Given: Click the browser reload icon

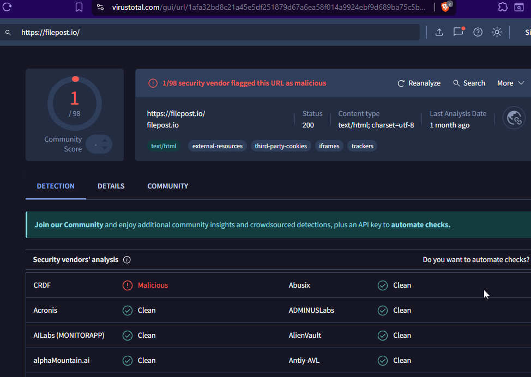Looking at the screenshot, I should point(7,7).
